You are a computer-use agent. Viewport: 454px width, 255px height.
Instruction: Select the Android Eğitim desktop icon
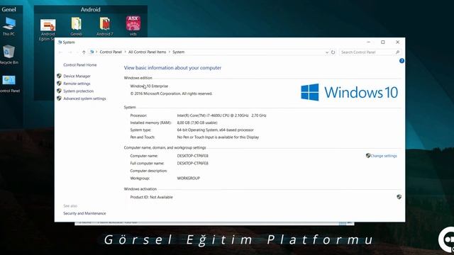[x=48, y=30]
